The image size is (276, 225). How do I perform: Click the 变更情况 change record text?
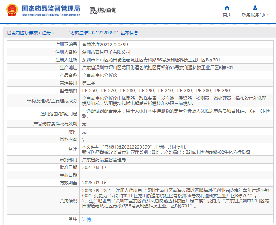[176, 198]
